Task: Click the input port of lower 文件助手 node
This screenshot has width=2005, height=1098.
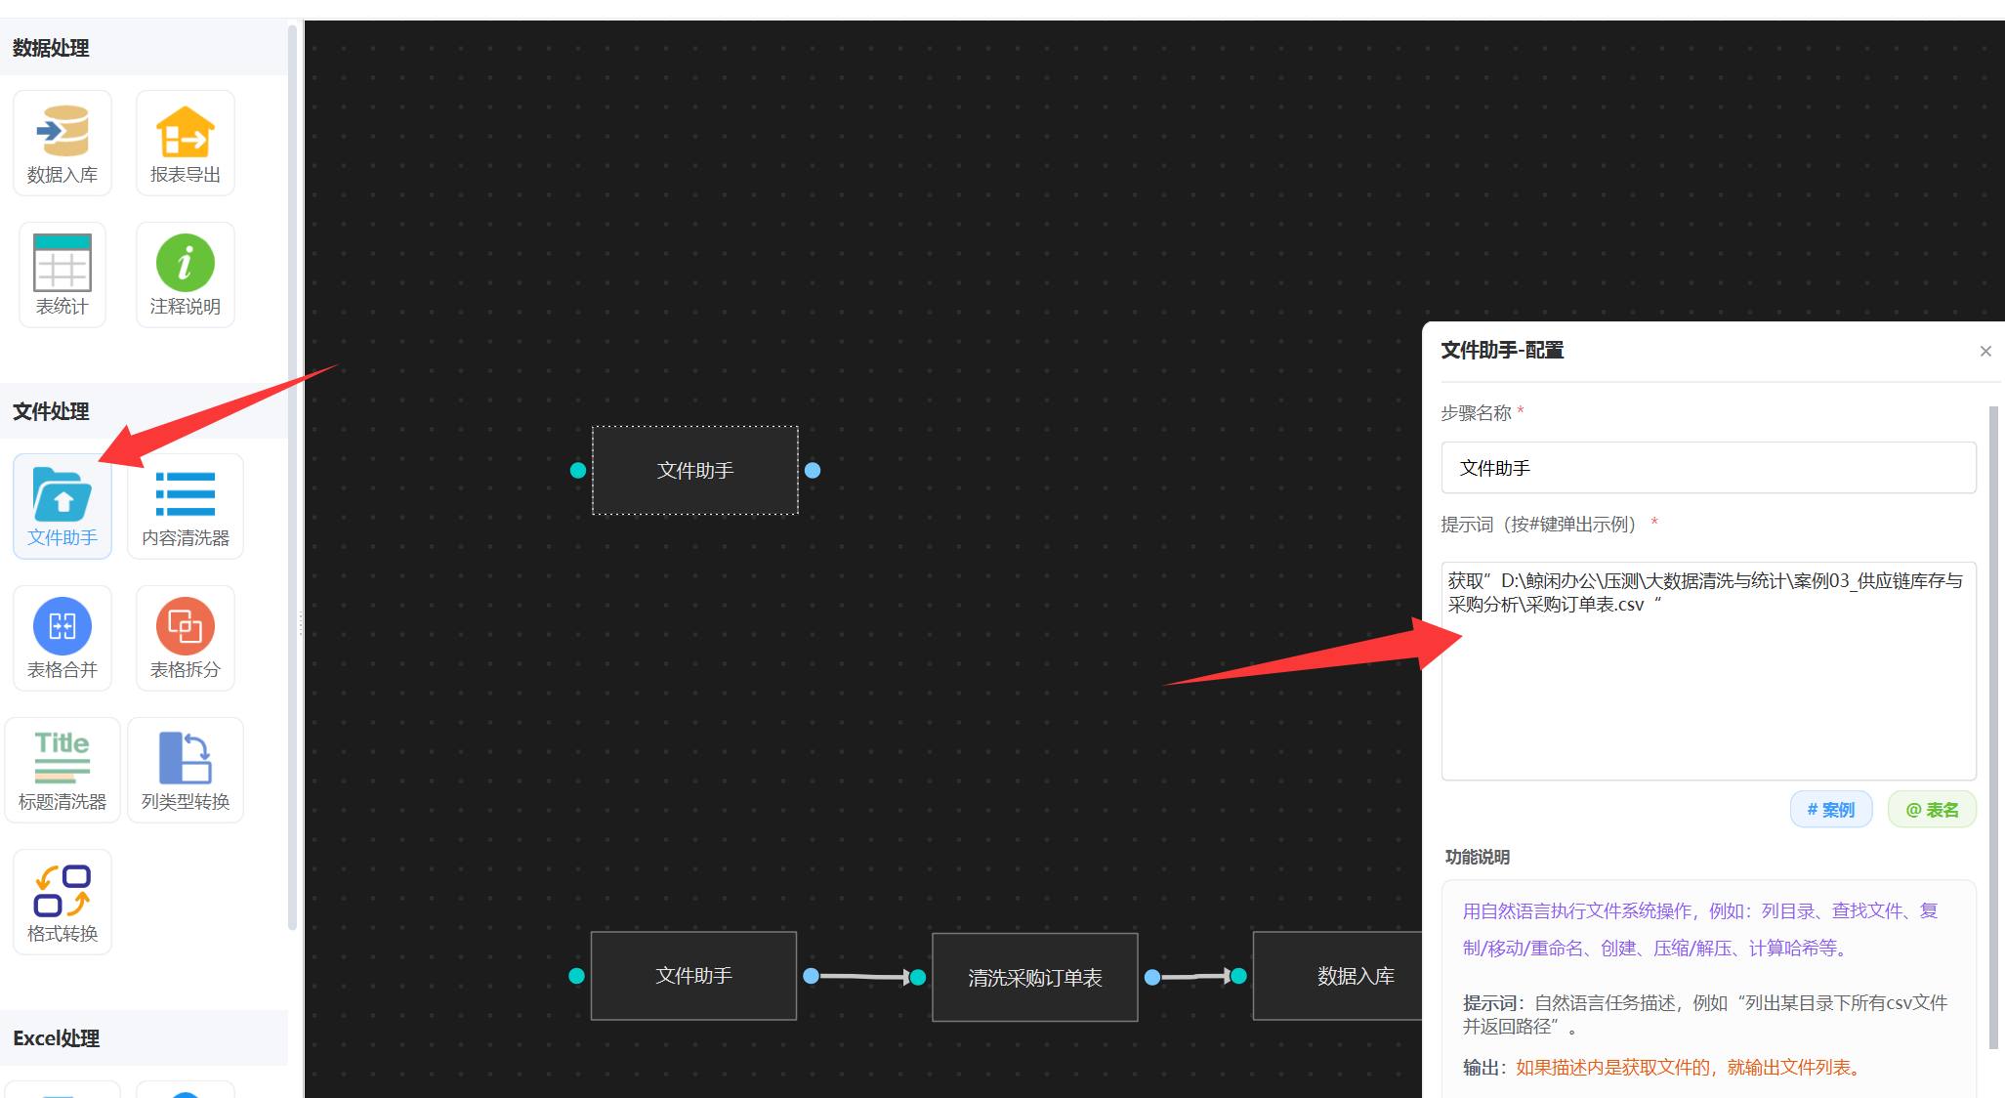Action: (577, 976)
